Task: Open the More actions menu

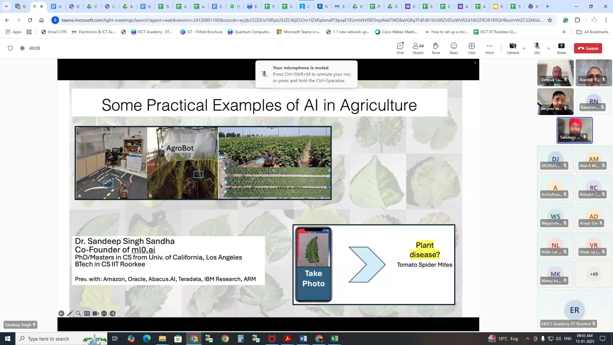Action: coord(489,48)
